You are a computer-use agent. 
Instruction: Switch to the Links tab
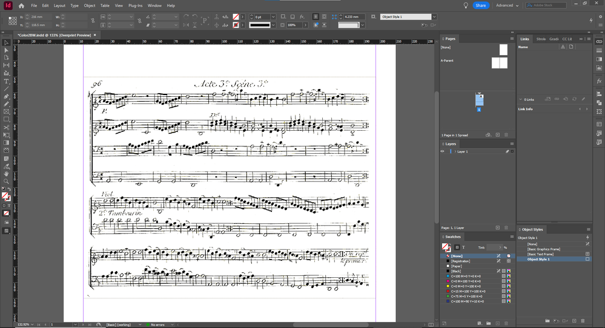(524, 39)
